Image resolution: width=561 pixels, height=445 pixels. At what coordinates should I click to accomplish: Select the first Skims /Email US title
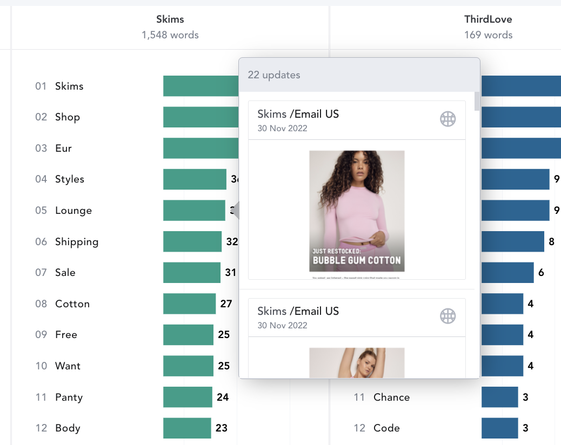(x=298, y=114)
